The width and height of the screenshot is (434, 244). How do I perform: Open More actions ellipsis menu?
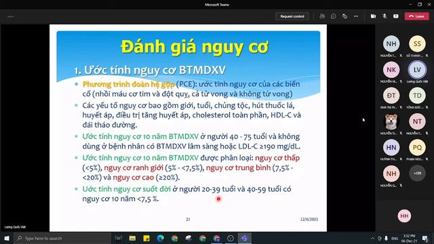356,16
